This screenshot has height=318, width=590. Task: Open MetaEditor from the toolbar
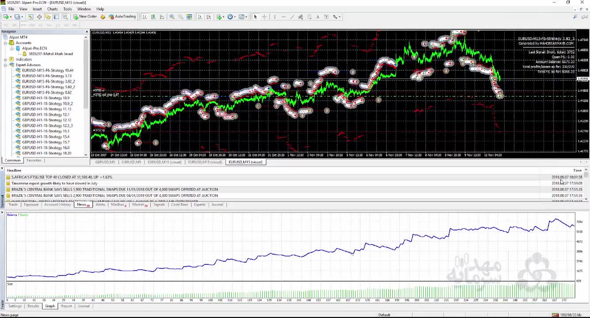tap(103, 17)
